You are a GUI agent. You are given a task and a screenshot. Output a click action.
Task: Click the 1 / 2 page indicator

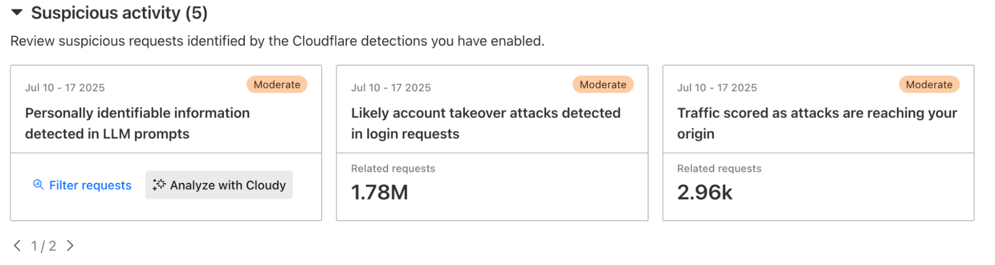pos(44,246)
